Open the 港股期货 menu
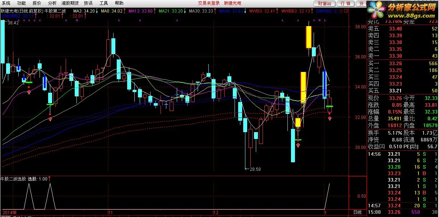Viewport: 439px width, 217px height. (x=70, y=3)
